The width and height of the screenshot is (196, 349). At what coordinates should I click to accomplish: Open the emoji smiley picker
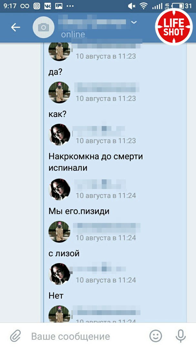[156, 336]
